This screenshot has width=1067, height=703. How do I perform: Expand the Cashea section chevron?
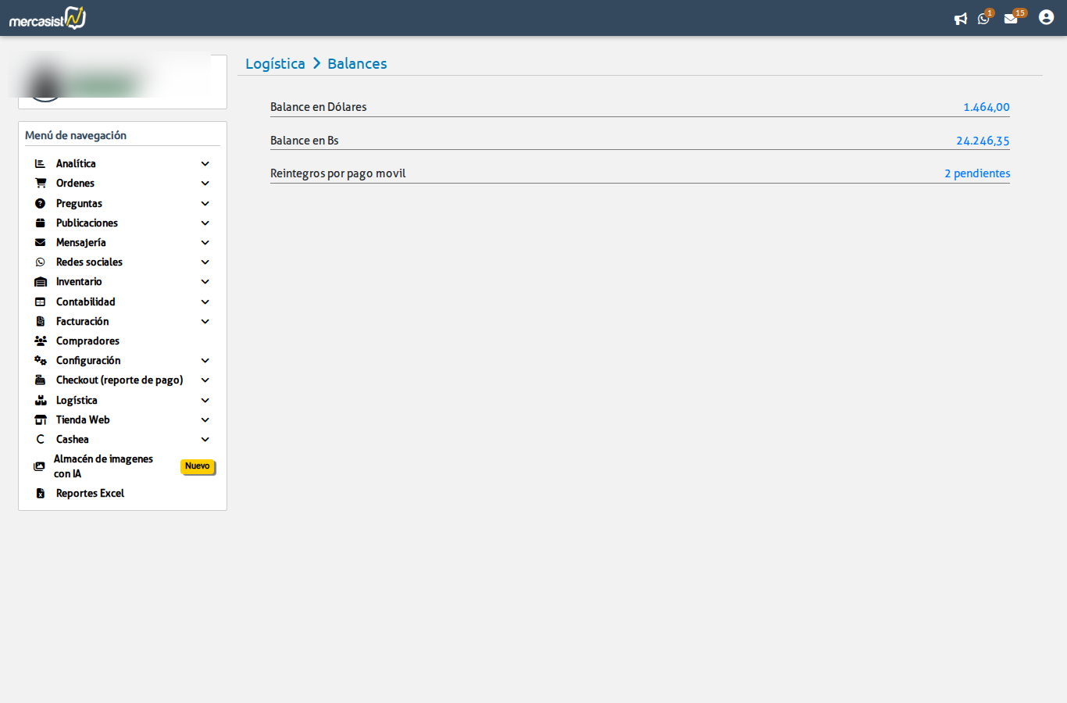tap(205, 440)
